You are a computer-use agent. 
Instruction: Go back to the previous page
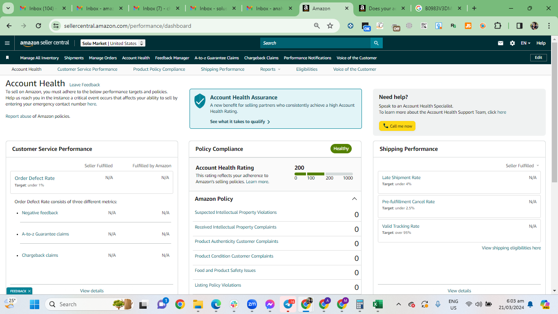[9, 26]
